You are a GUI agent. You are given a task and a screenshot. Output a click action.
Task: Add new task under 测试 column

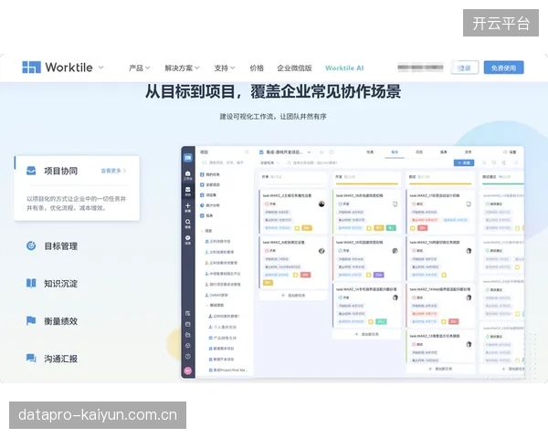coord(440,369)
